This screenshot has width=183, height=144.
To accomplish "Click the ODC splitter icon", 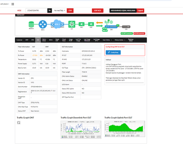I will (x=81, y=24).
